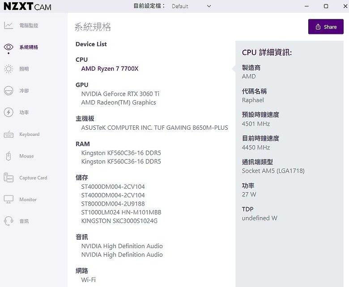This screenshot has height=287, width=349.
Task: Click the 系統規格 page title
Action: point(93,27)
